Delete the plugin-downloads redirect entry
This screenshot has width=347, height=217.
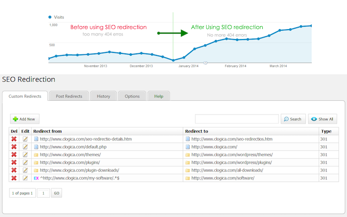pyautogui.click(x=14, y=170)
